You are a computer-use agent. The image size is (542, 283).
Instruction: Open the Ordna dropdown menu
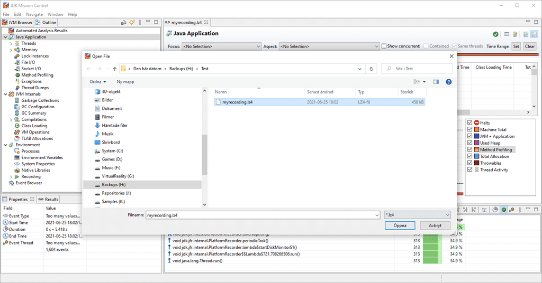click(98, 82)
